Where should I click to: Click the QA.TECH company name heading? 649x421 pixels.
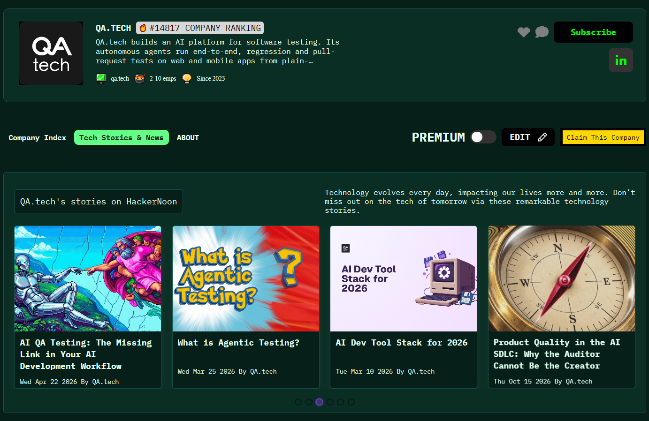(113, 28)
